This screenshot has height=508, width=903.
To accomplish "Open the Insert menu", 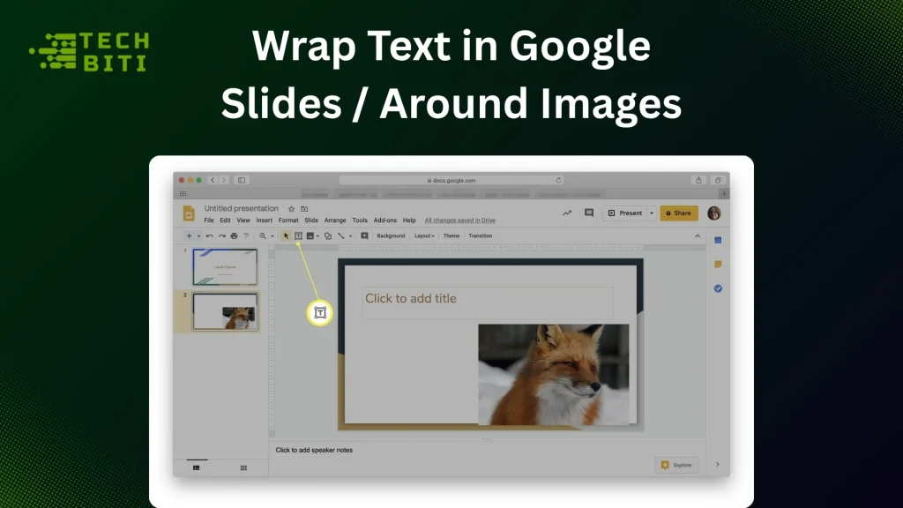I will [x=265, y=220].
